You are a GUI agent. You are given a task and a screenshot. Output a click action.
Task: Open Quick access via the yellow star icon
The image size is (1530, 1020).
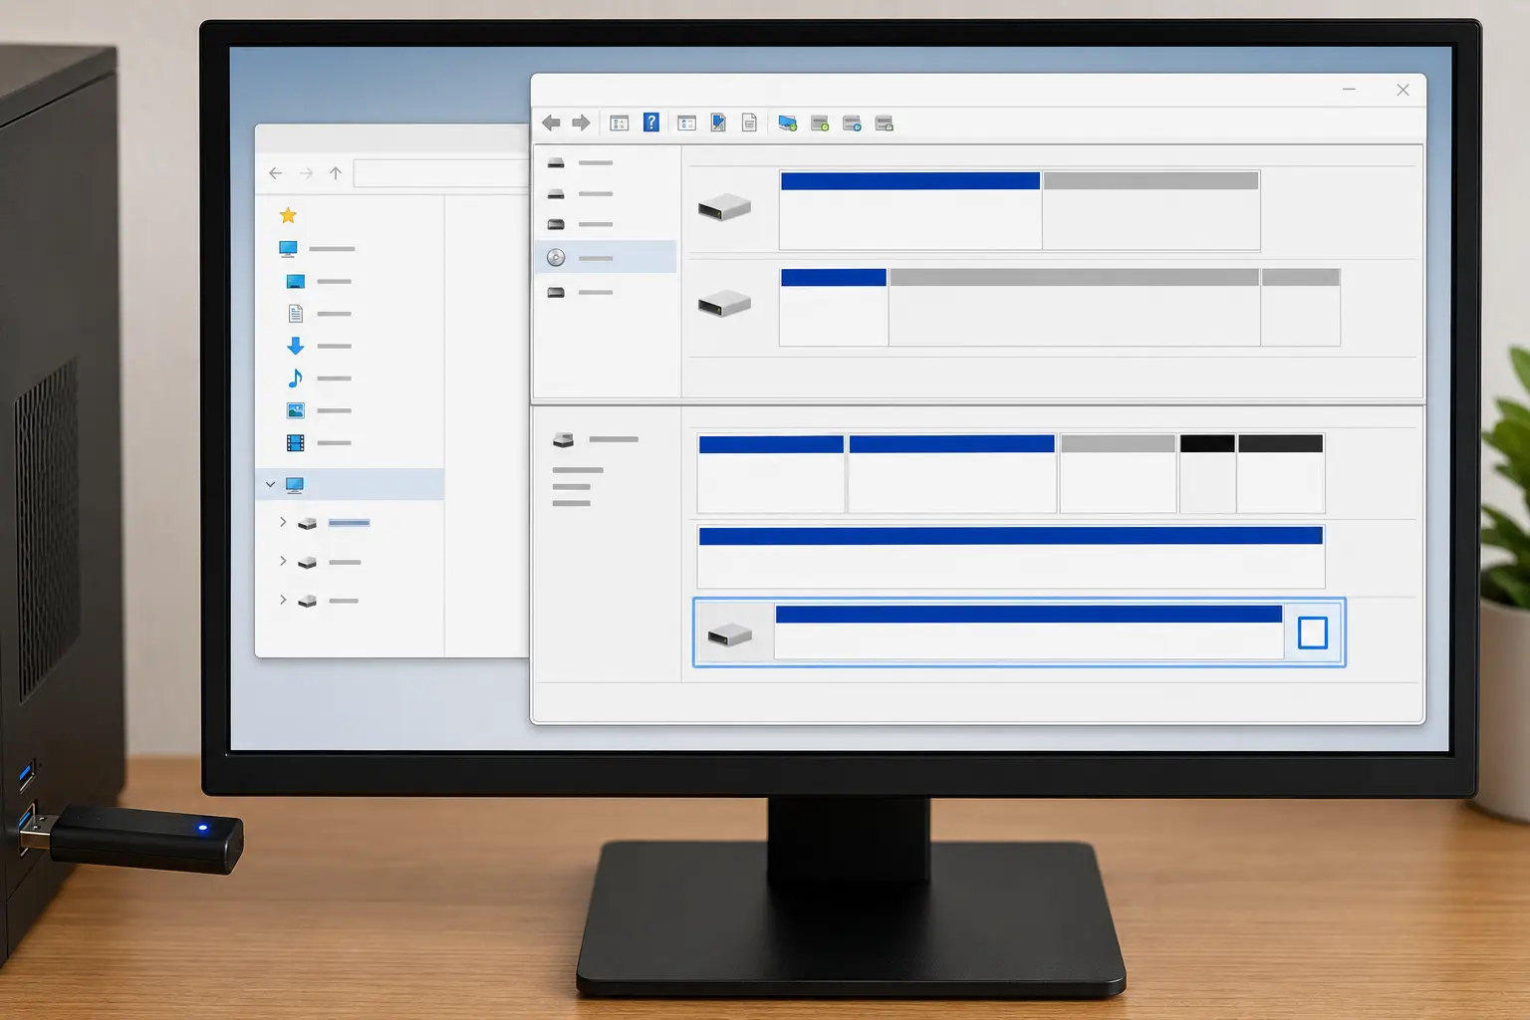click(x=288, y=215)
